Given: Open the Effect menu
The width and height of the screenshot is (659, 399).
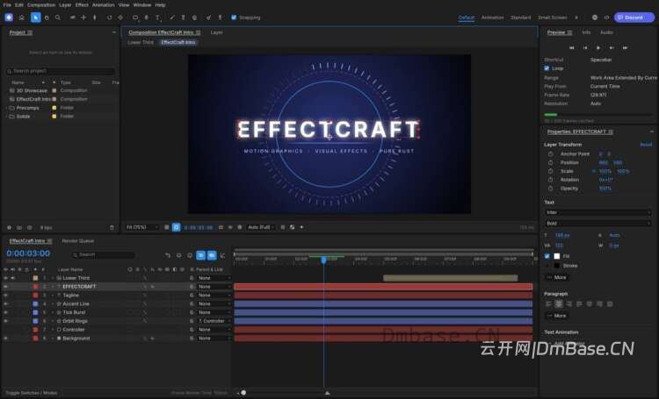Looking at the screenshot, I should (82, 5).
